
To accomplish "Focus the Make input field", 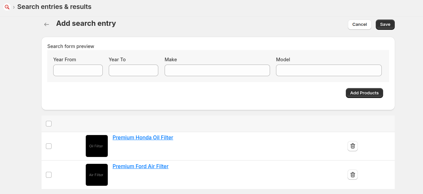I will (217, 71).
